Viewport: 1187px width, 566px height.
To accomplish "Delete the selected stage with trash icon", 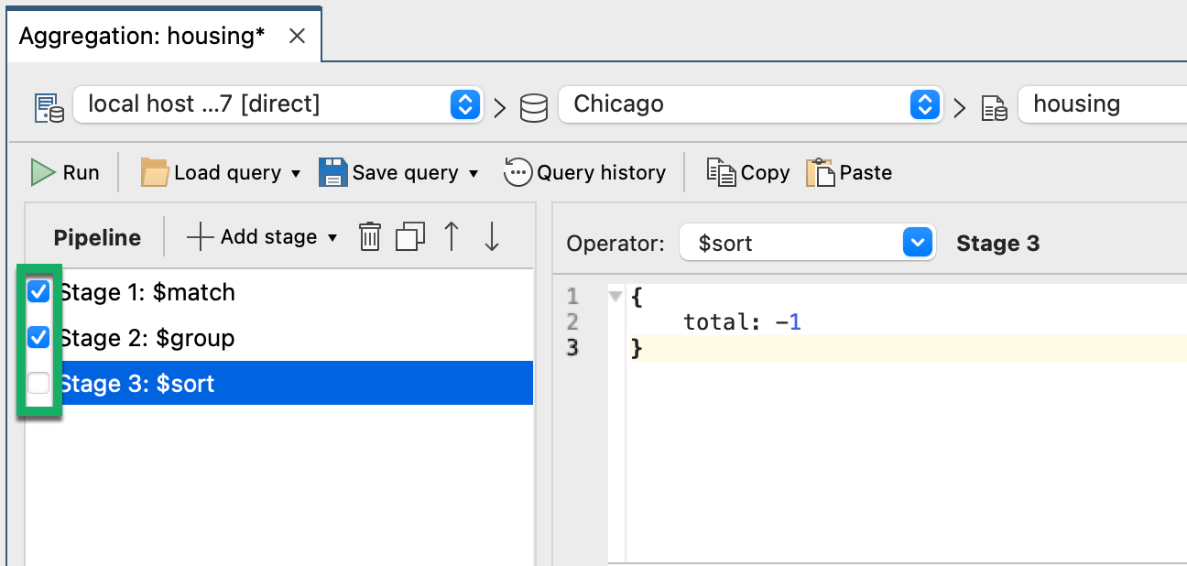I will 369,237.
